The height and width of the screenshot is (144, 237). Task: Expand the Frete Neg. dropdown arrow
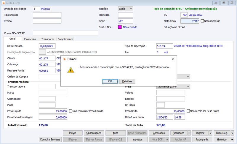[x=232, y=133]
